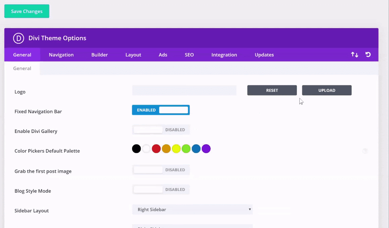The width and height of the screenshot is (389, 228).
Task: Click the Save Changes button
Action: tap(27, 11)
